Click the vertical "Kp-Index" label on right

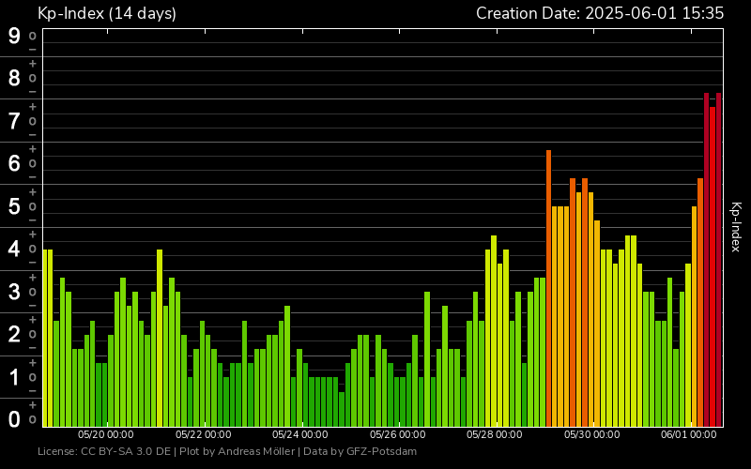[736, 227]
